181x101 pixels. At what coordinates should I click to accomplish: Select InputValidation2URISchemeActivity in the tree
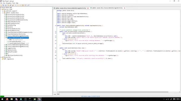pos(20,32)
